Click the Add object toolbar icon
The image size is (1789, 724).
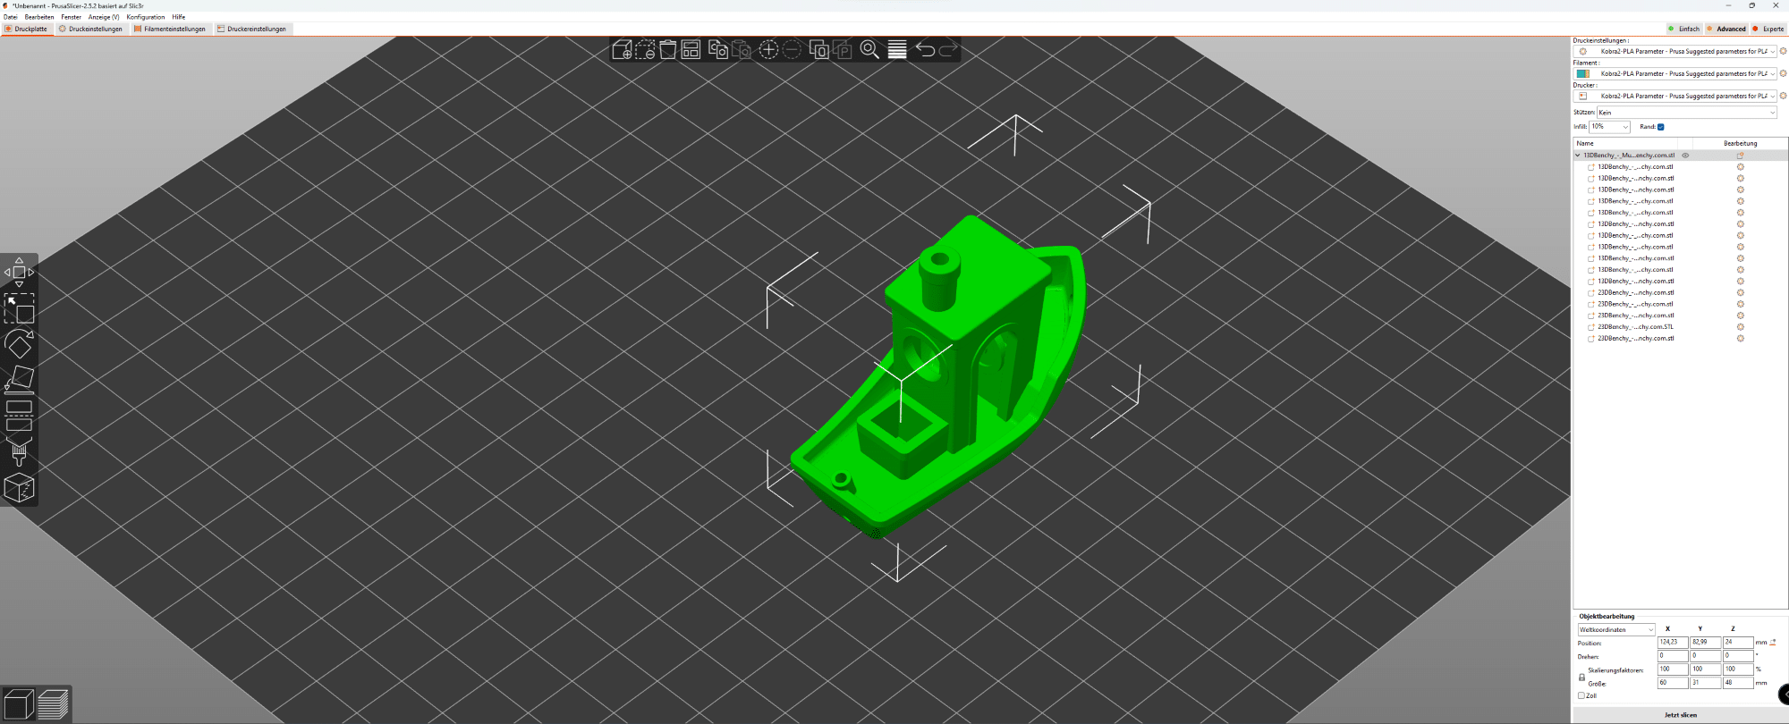[x=622, y=50]
